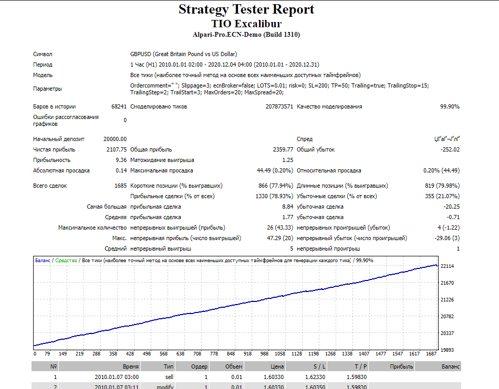This screenshot has width=499, height=389.
Task: Select largest loss trade value -20.25
Action: 452,207
